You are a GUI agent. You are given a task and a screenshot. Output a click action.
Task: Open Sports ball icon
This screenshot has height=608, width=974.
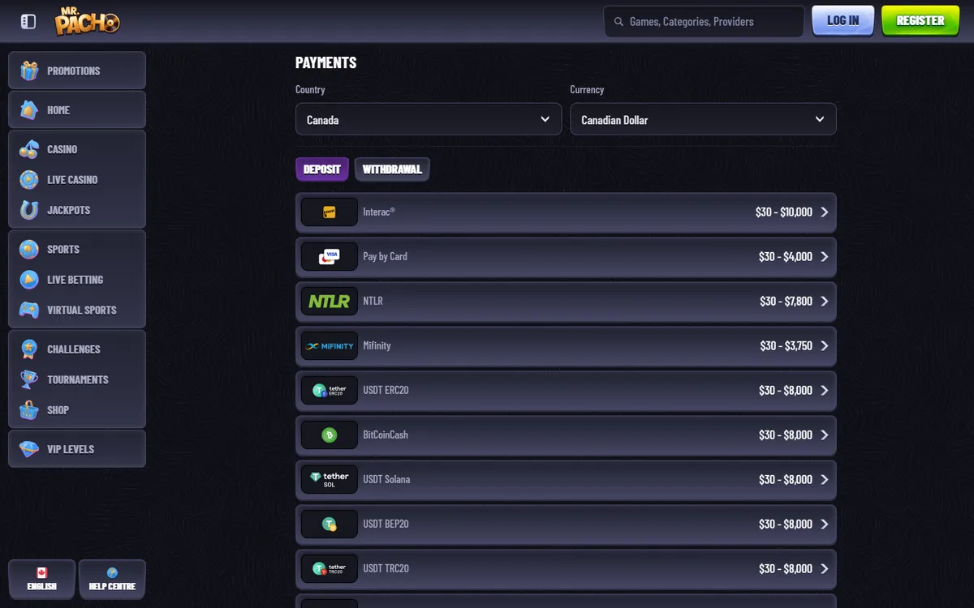click(x=29, y=249)
